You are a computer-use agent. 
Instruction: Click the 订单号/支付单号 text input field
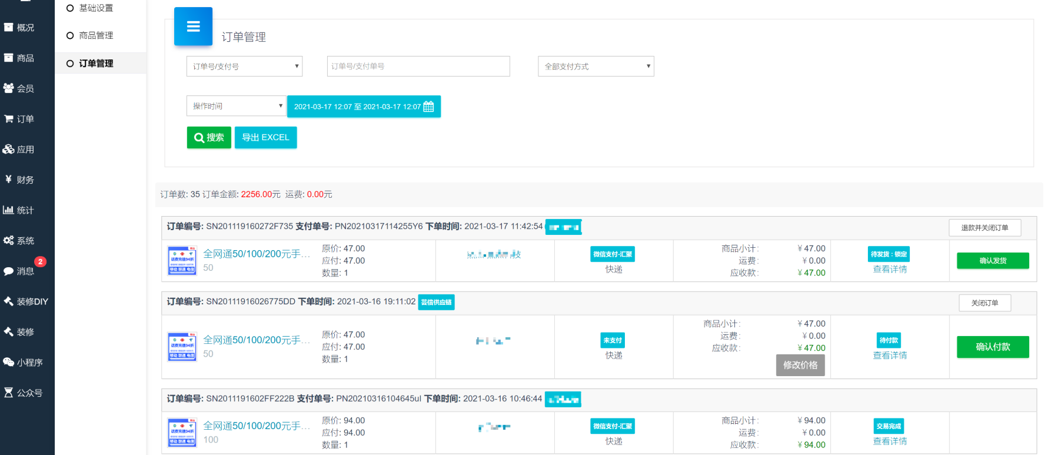pyautogui.click(x=418, y=67)
